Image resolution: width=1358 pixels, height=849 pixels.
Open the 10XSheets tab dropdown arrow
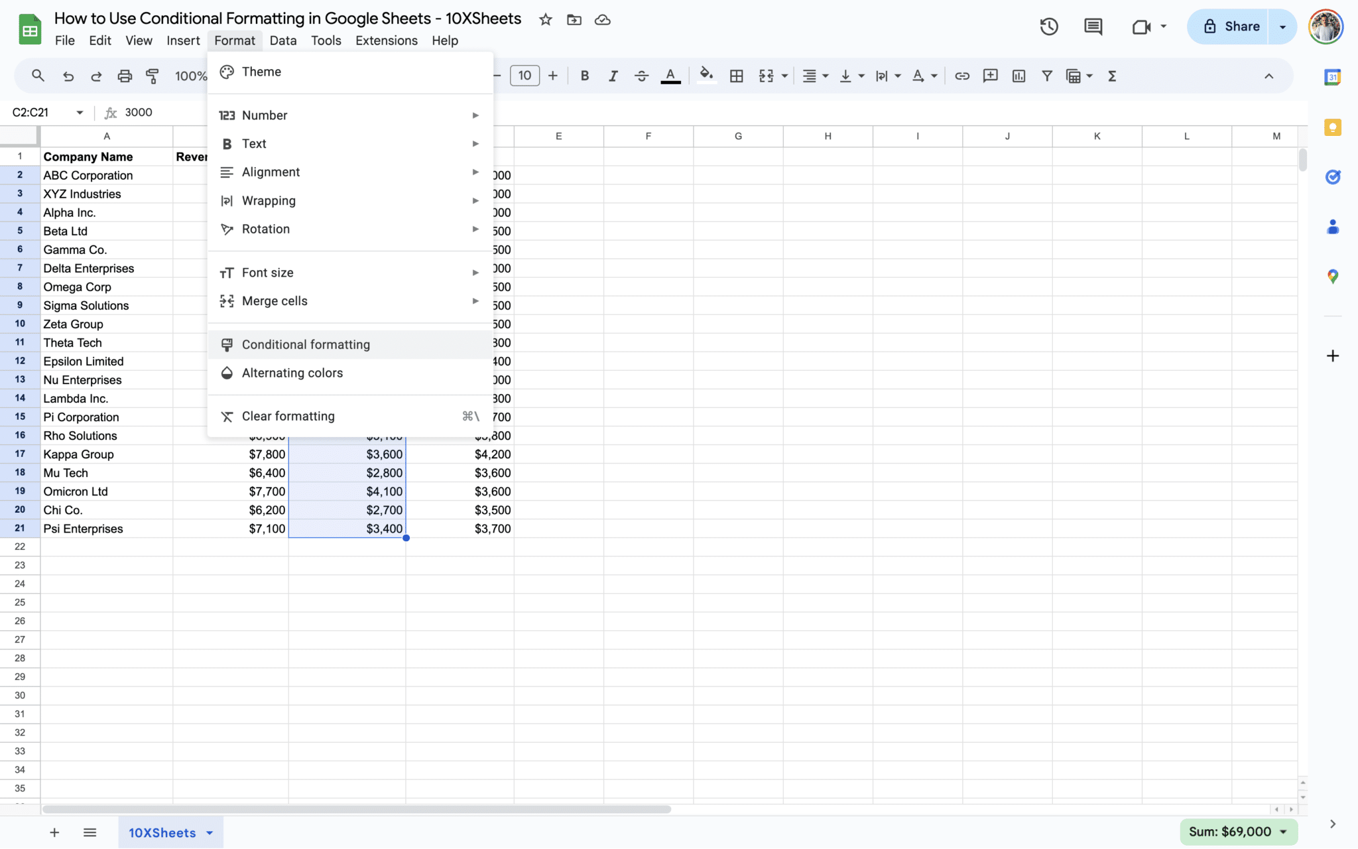point(210,832)
